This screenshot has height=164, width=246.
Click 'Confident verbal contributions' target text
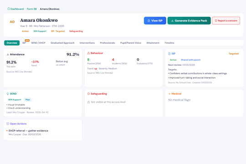198,73
